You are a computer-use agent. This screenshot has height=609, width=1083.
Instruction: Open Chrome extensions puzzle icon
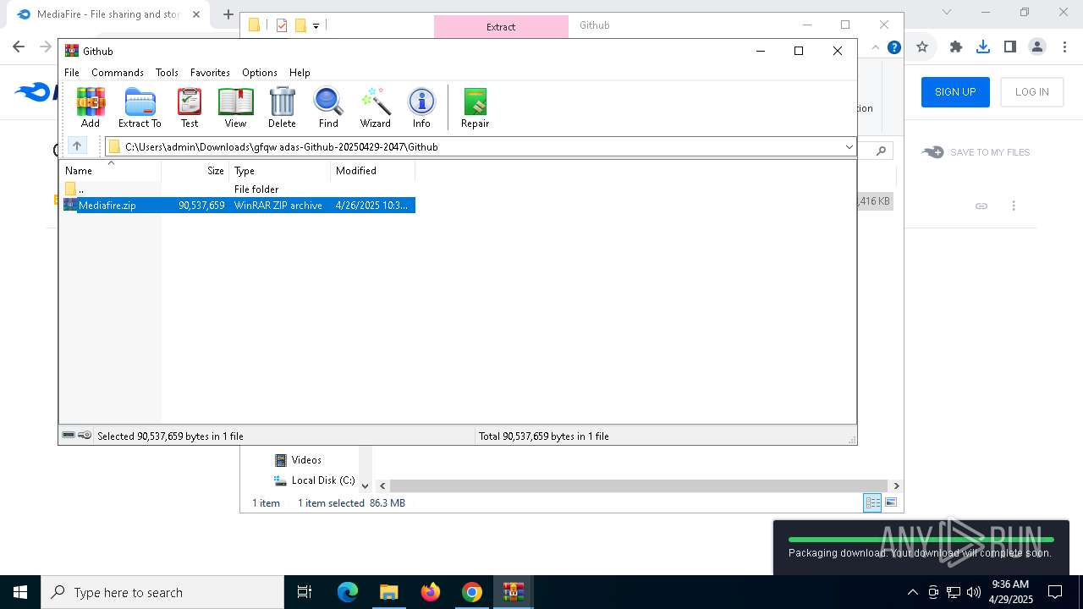956,47
